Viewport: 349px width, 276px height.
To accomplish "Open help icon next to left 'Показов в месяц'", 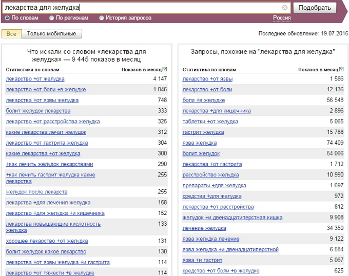I will 164,69.
